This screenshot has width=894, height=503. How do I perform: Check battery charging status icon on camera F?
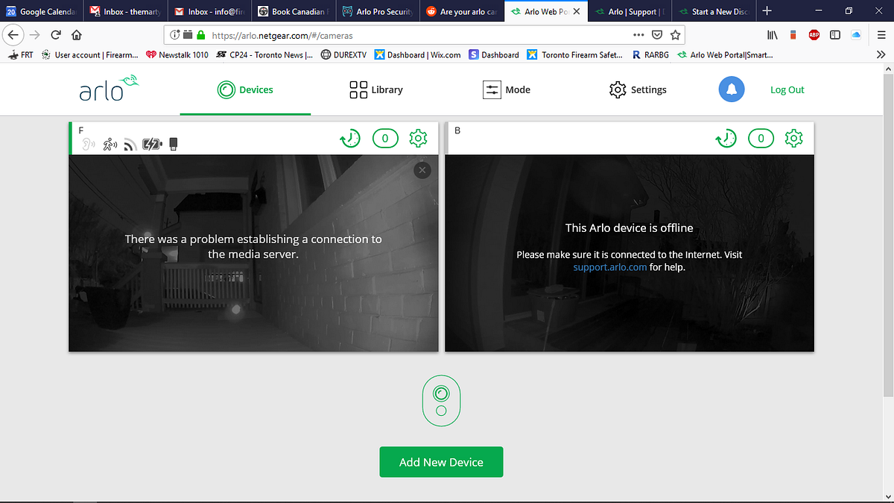click(151, 143)
